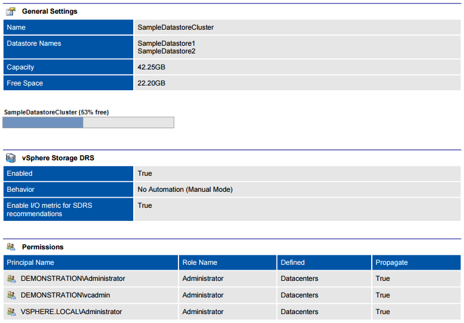Click the vSphere Storage DRS icon

pyautogui.click(x=11, y=158)
